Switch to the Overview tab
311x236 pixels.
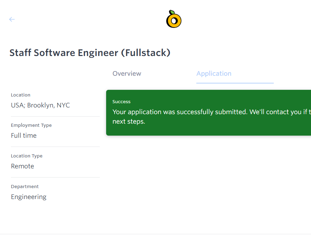127,74
